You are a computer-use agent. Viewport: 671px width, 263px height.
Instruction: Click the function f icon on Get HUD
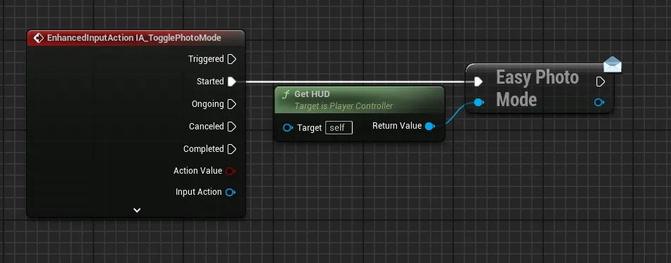(x=286, y=94)
